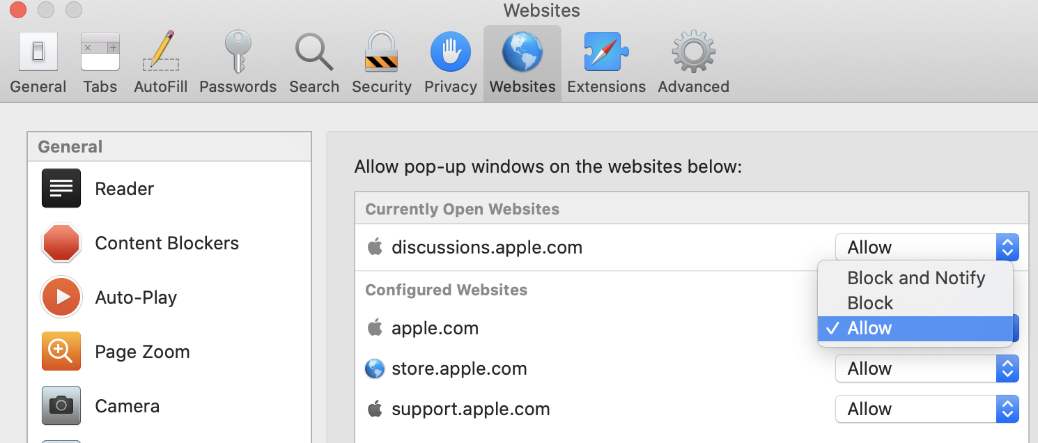This screenshot has height=443, width=1038.
Task: Open the Passwords preferences pane
Action: 238,63
